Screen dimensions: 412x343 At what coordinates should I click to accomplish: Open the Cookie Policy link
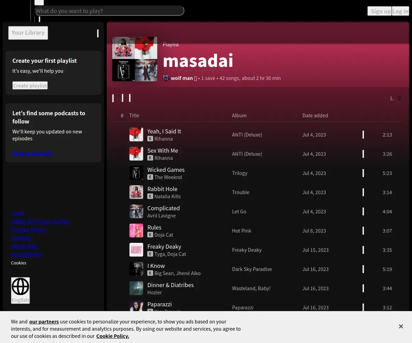[x=113, y=336]
